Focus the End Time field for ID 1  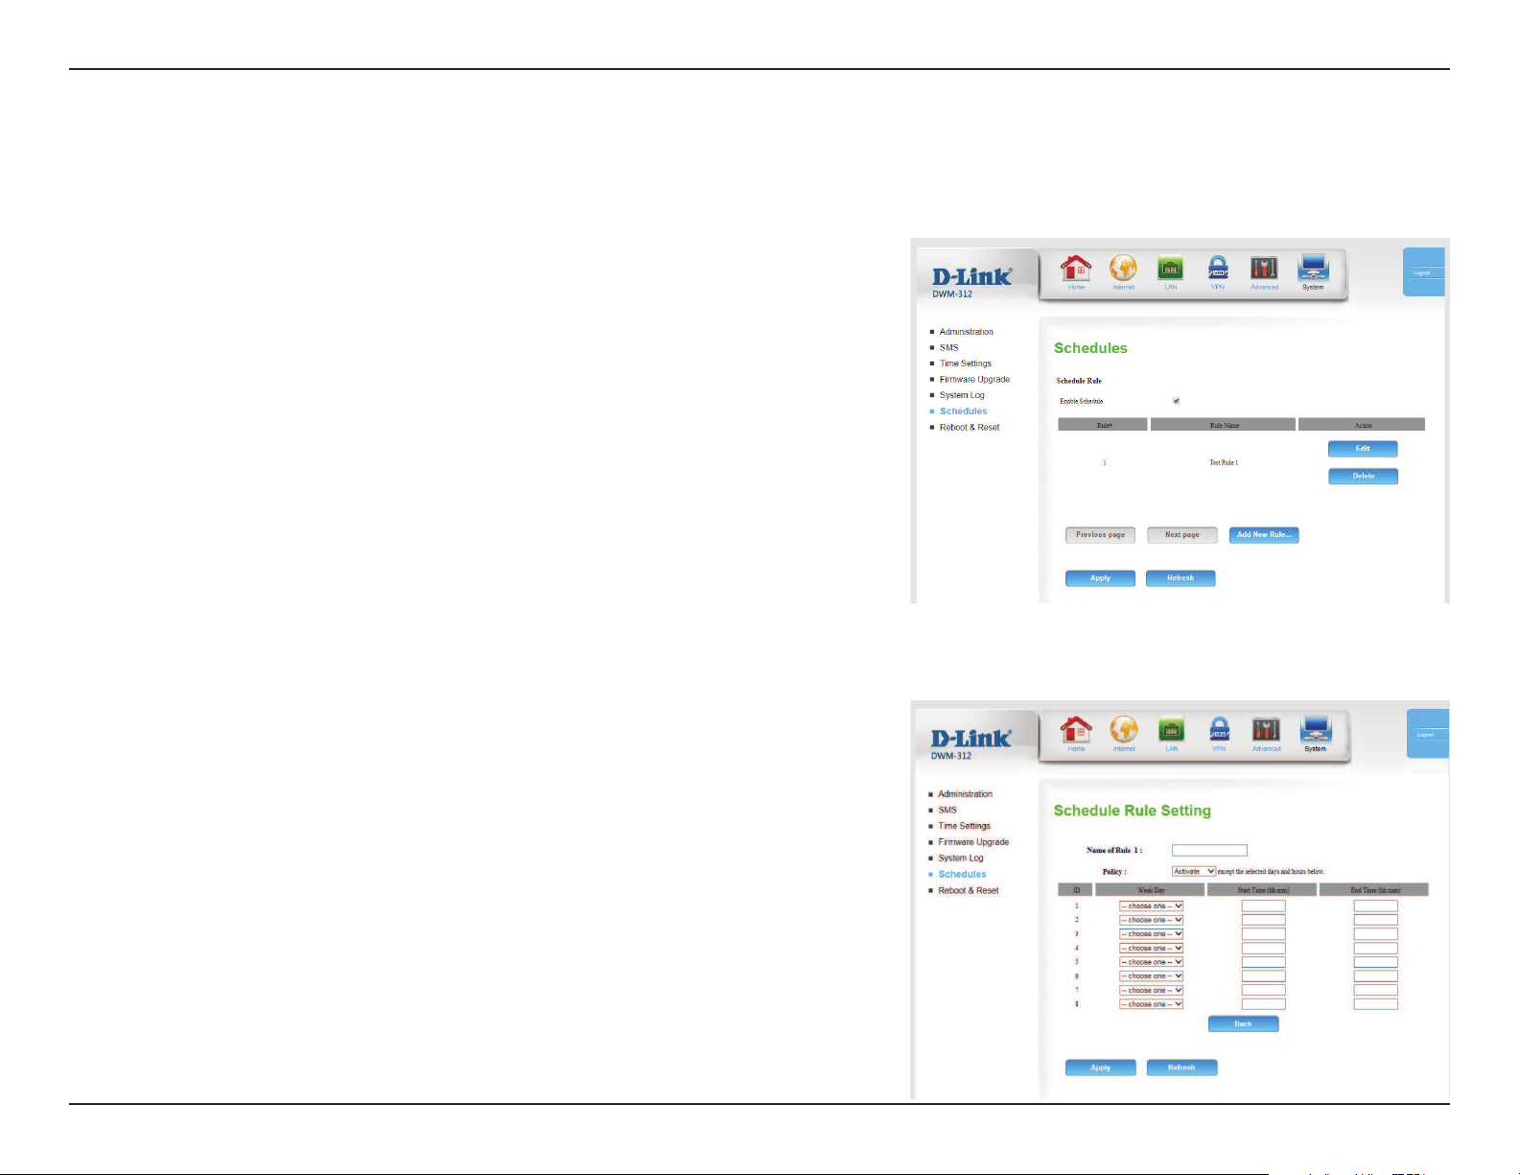(x=1375, y=905)
